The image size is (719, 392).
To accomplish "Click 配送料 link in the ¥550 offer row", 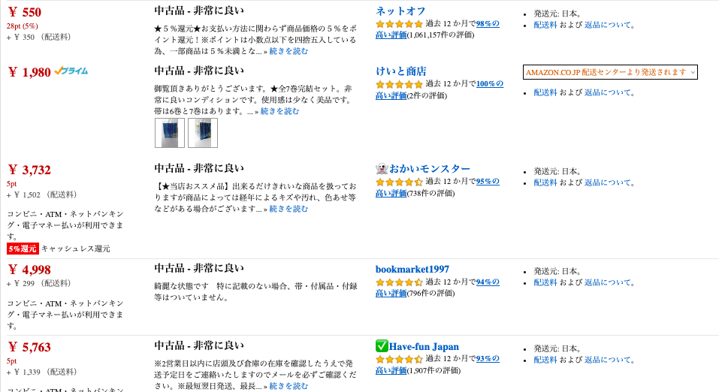I will tap(545, 25).
